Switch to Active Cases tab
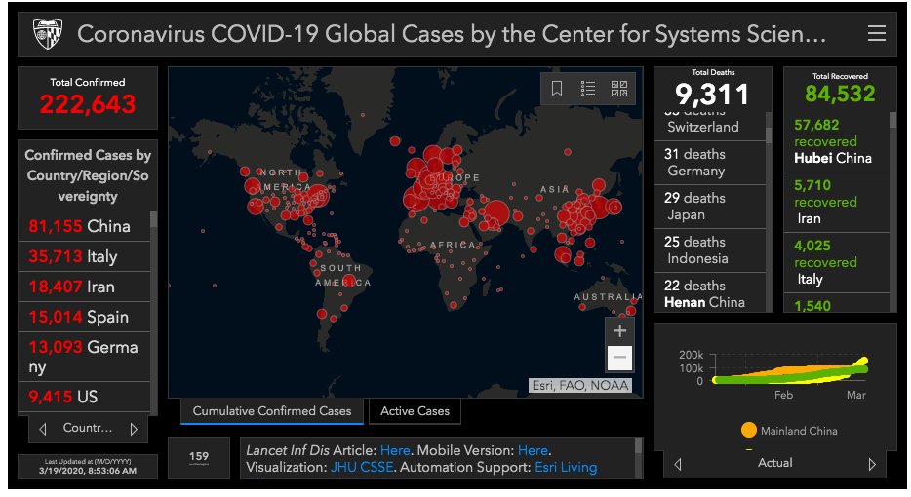The image size is (911, 497). pos(415,411)
